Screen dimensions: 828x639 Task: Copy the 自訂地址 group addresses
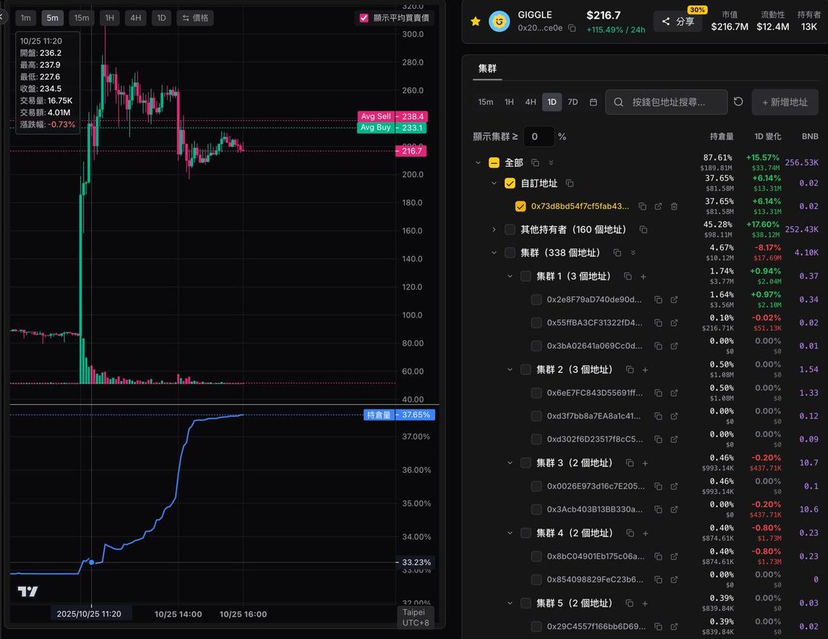coord(569,184)
